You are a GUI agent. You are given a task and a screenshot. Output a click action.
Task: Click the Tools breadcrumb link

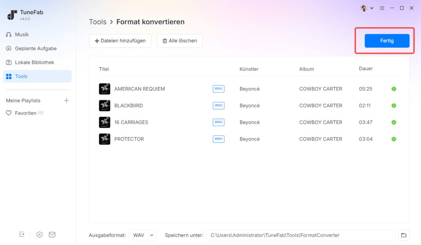98,22
